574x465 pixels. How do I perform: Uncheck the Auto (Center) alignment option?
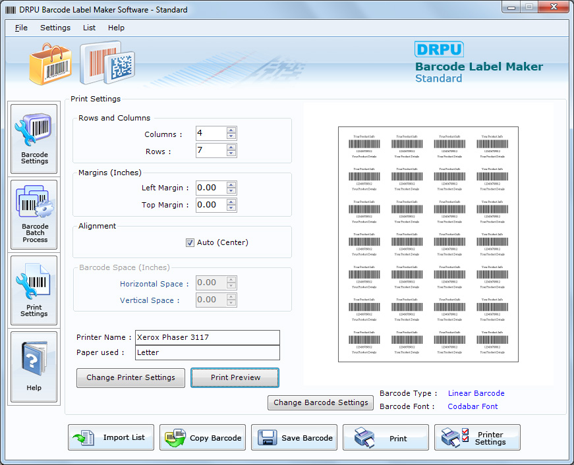point(190,242)
